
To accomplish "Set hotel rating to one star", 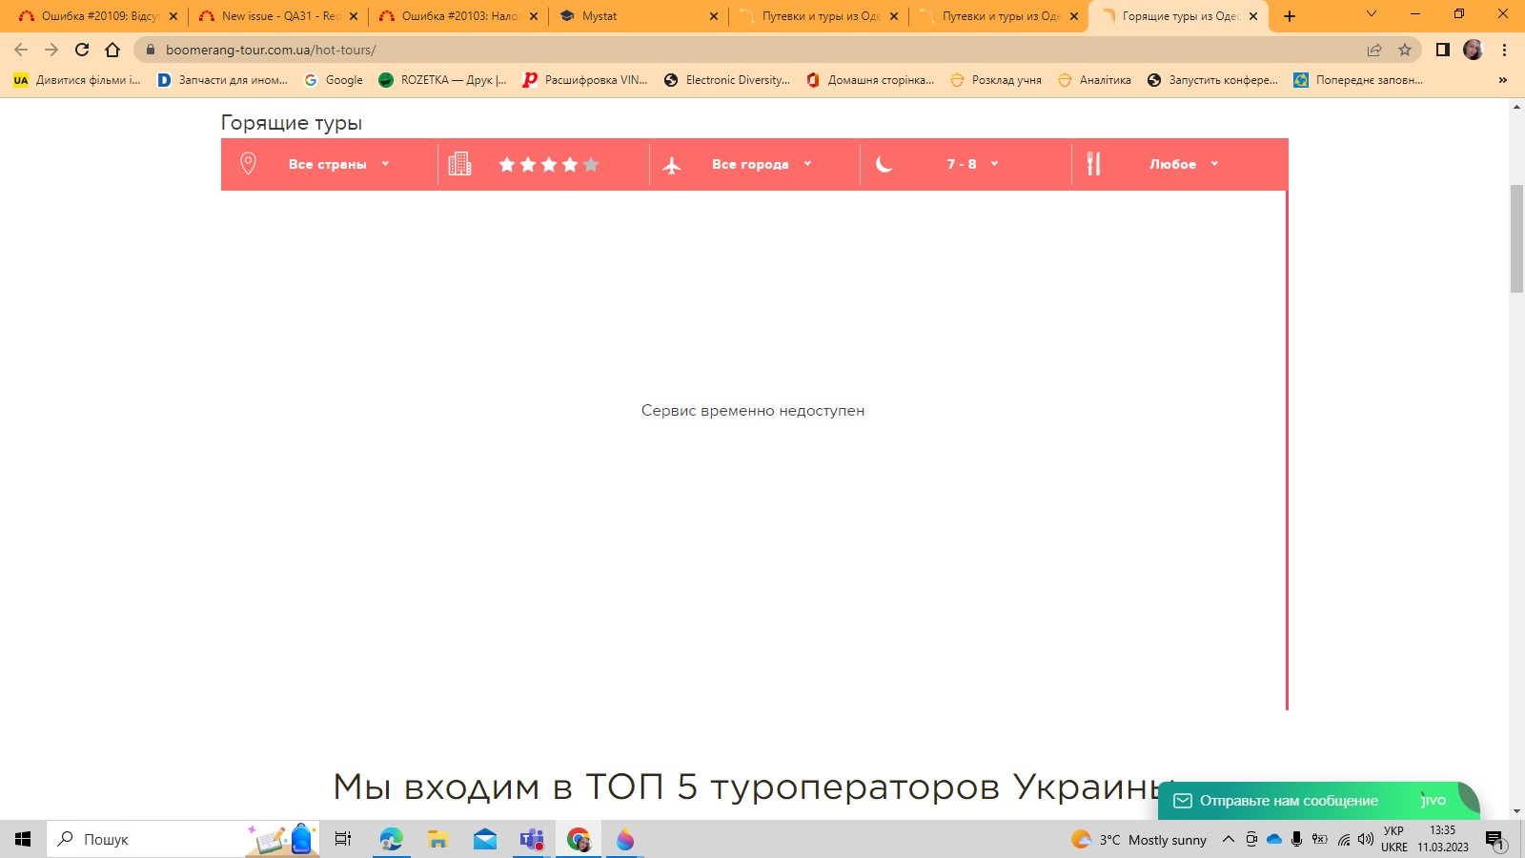I will click(507, 165).
